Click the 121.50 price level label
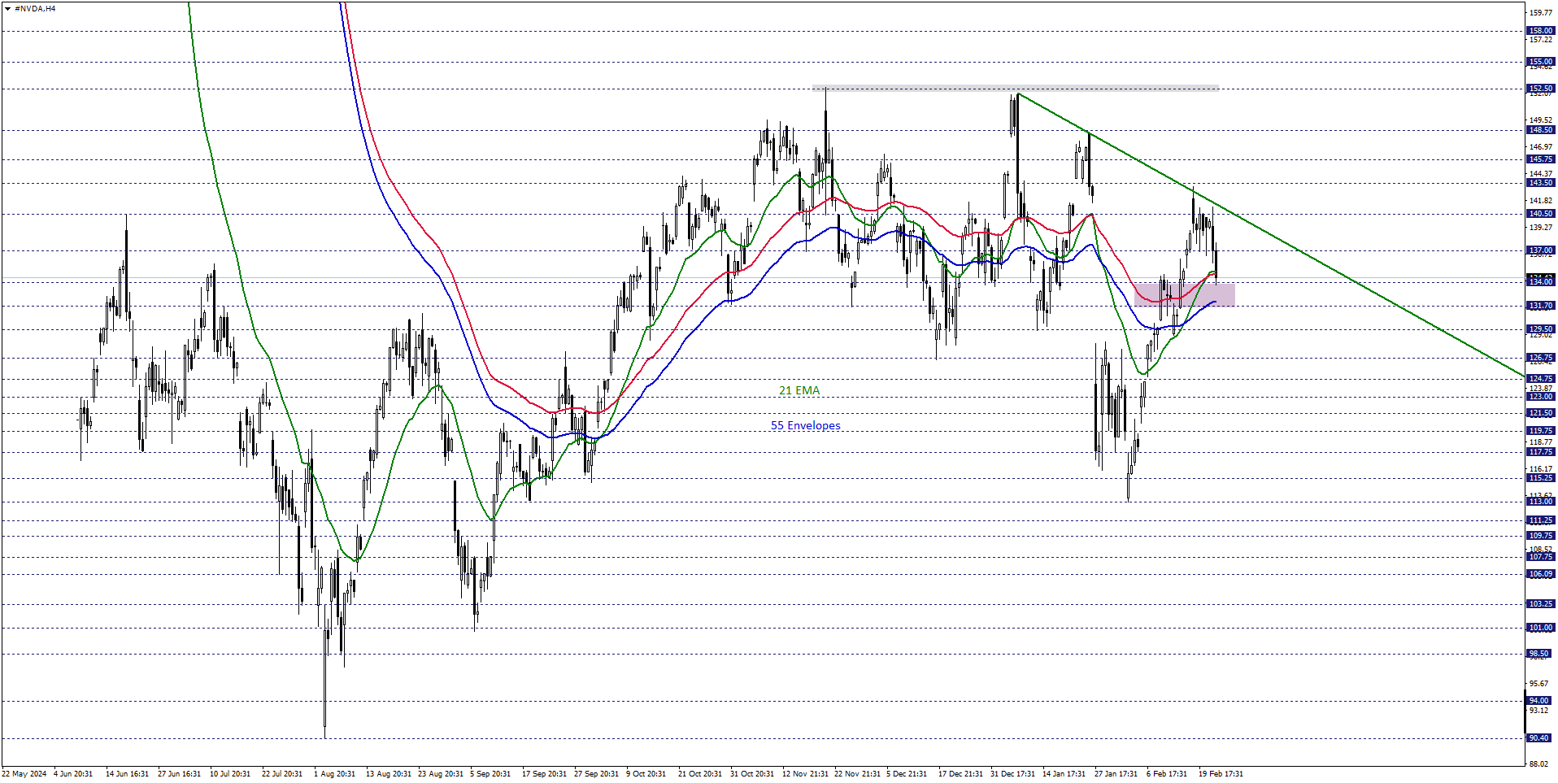The image size is (1558, 783). [1540, 413]
